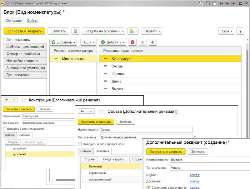Add Состав window to favorites star
This screenshot has width=250, height=189.
(101, 111)
